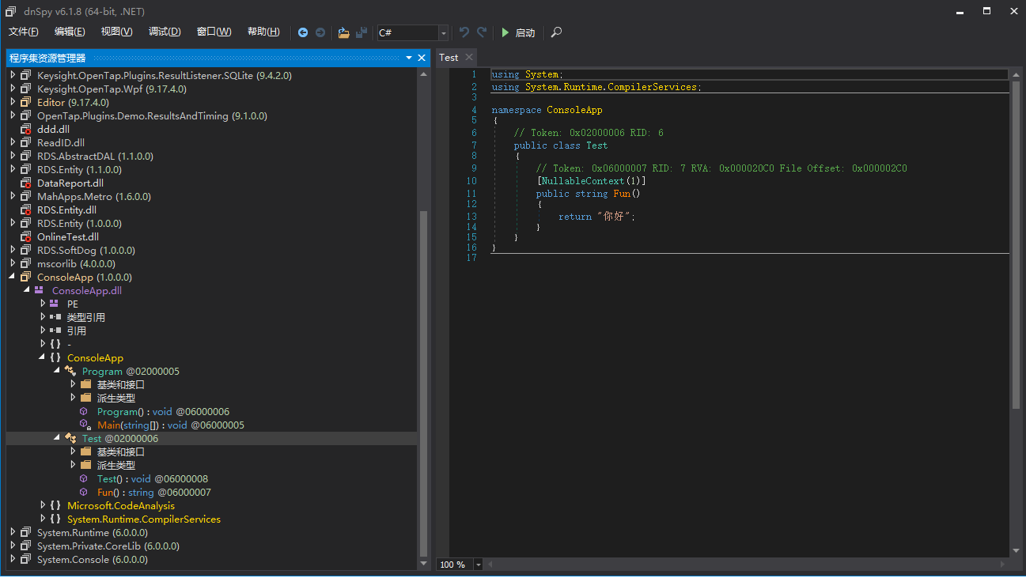Click the PE node icon

pyautogui.click(x=54, y=304)
